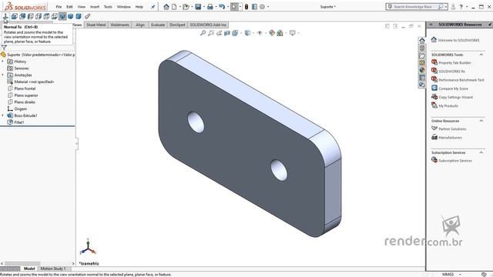Viewport: 493px width, 277px height.
Task: Open Custom Properties task pane tab
Action: tap(422, 78)
